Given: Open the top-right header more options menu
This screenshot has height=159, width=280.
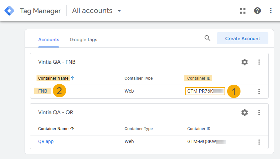Looking at the screenshot, I should [x=271, y=11].
